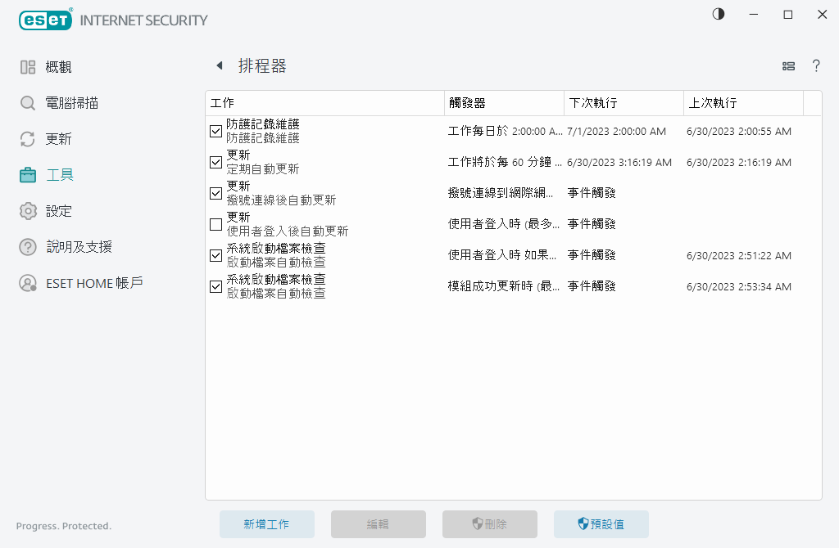Image resolution: width=839 pixels, height=548 pixels.
Task: Click the ESET logo in the corner
Action: (45, 20)
